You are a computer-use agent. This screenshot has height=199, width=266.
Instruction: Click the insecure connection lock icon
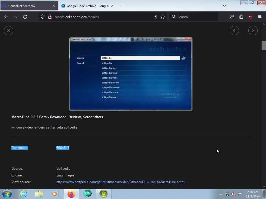coord(50,17)
